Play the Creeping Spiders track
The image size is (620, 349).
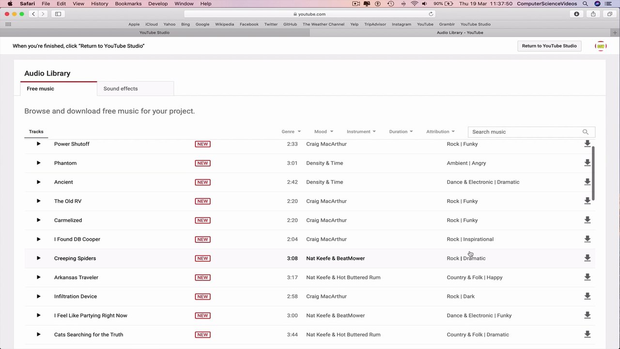[x=38, y=258]
